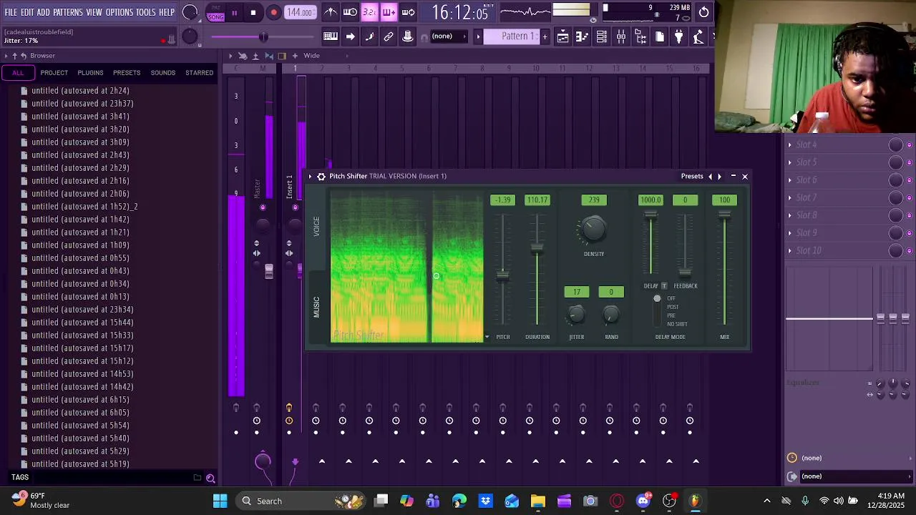Open the Windows Start menu
The height and width of the screenshot is (515, 916).
coord(220,501)
